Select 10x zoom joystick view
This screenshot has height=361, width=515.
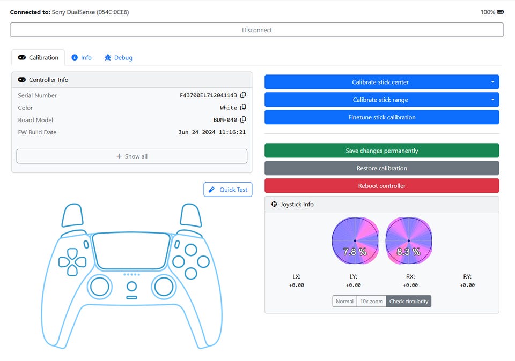pos(371,301)
